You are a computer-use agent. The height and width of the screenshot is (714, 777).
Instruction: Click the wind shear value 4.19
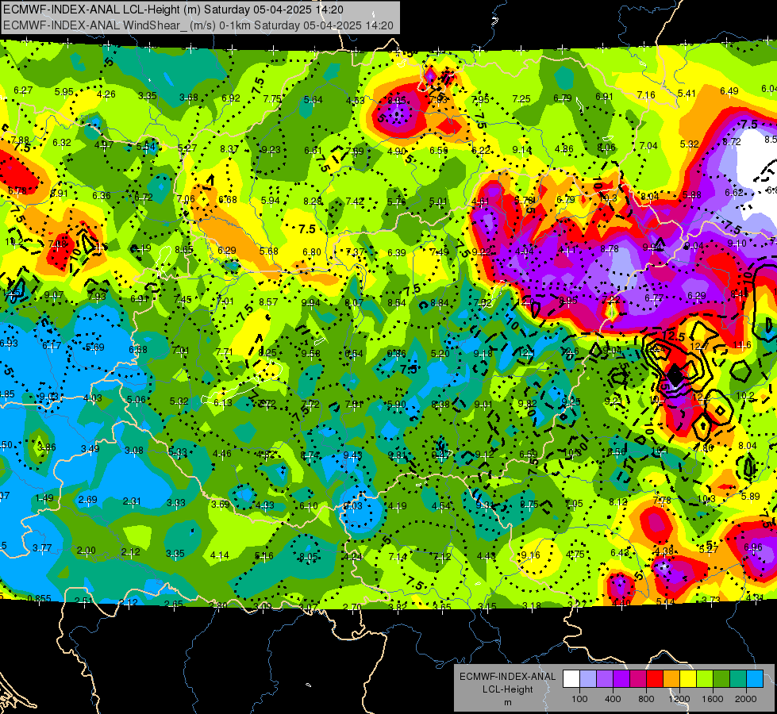coord(397,506)
